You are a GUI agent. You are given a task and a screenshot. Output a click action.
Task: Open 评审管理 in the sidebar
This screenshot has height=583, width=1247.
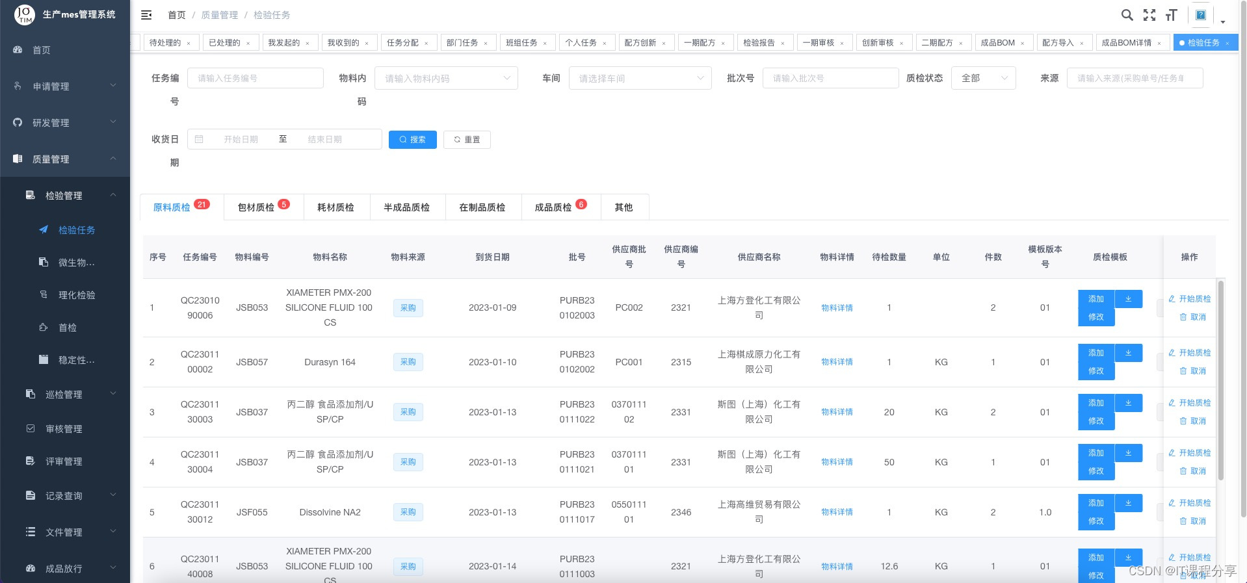click(x=65, y=461)
